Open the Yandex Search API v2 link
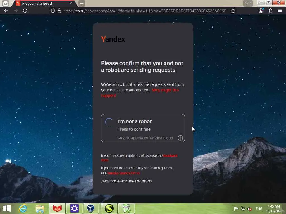 (x=124, y=173)
